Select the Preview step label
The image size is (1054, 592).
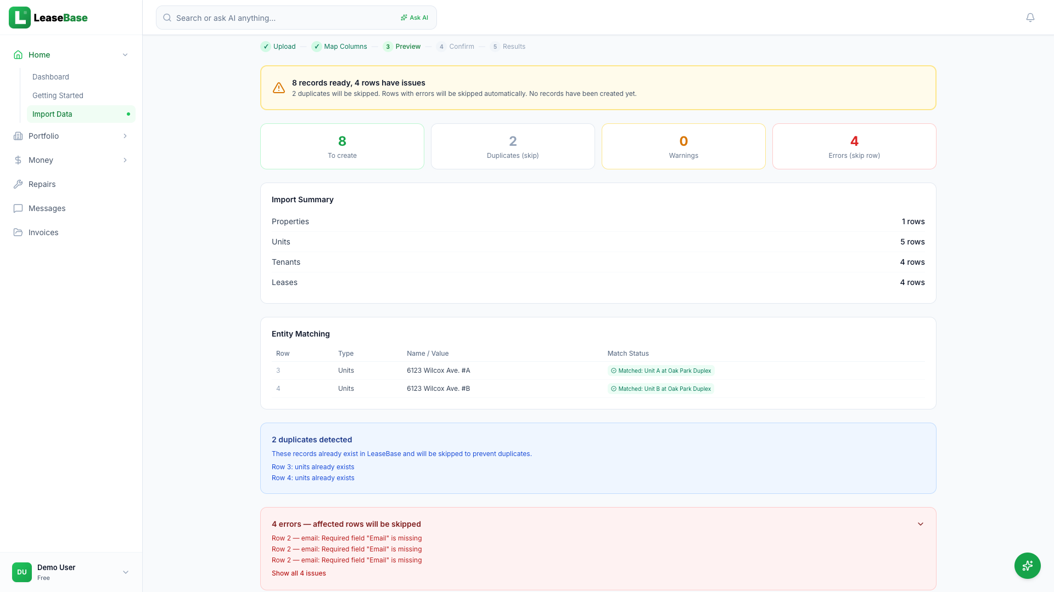[x=408, y=47]
